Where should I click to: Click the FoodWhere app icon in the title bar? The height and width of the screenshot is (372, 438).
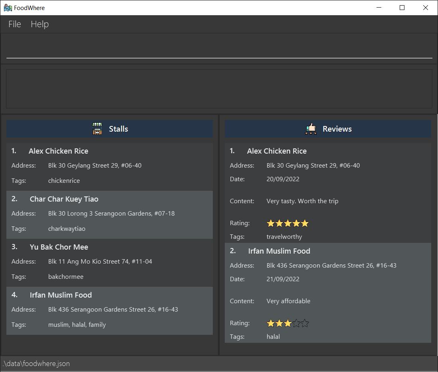tap(8, 8)
